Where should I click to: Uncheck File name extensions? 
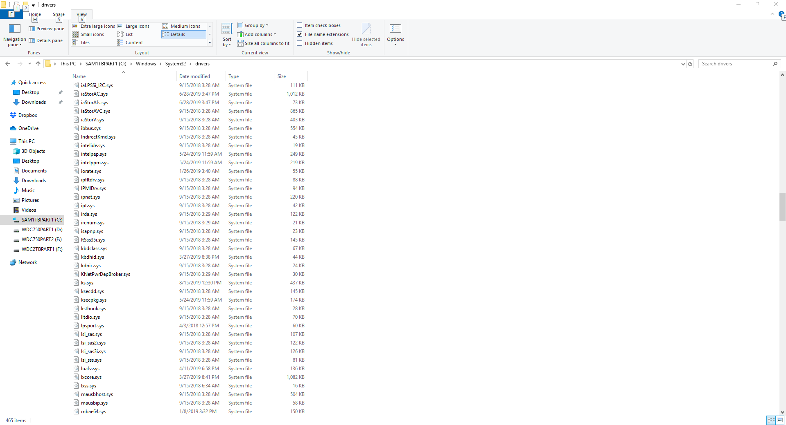300,34
